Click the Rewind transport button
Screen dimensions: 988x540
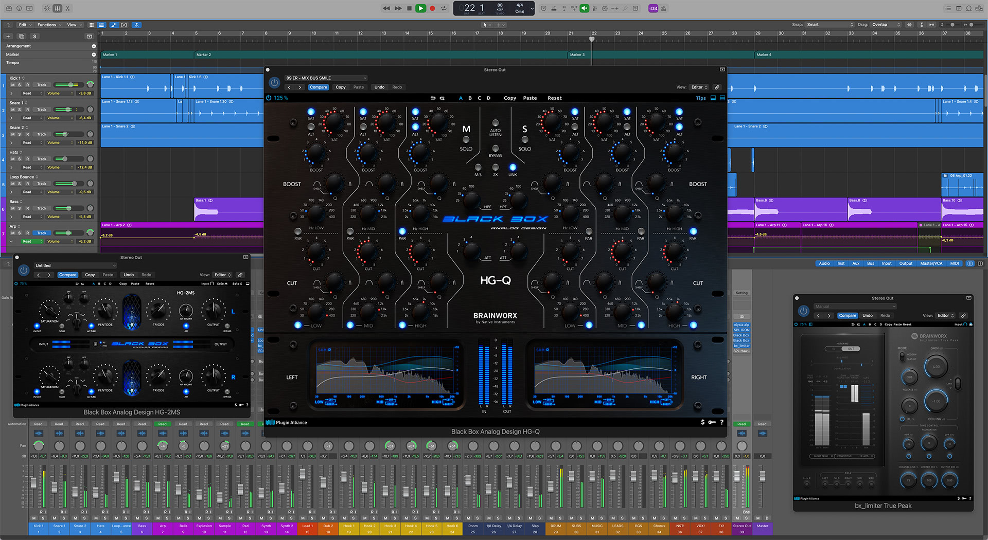click(x=386, y=8)
